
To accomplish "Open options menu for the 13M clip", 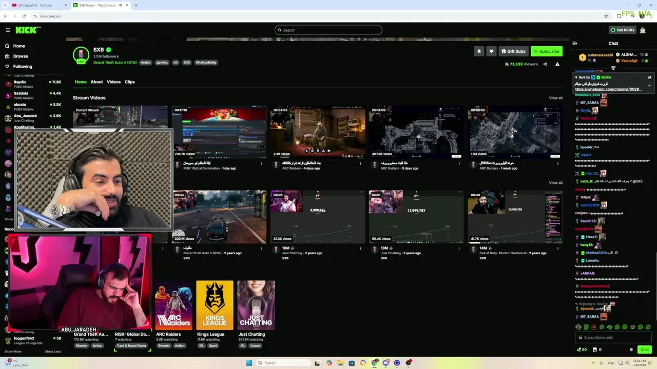I will (x=459, y=249).
